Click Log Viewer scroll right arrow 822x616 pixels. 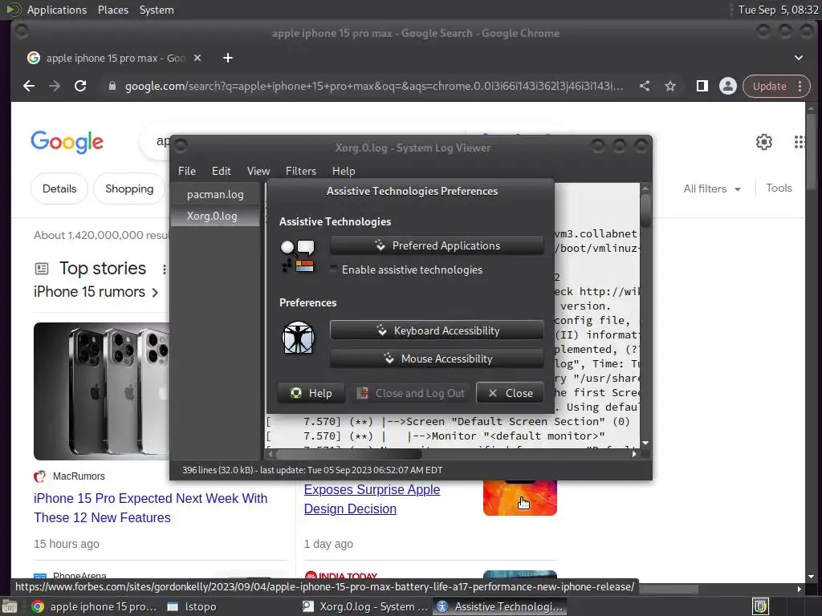634,454
